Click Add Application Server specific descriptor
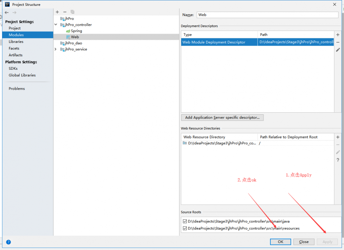344x250 pixels. pos(222,117)
